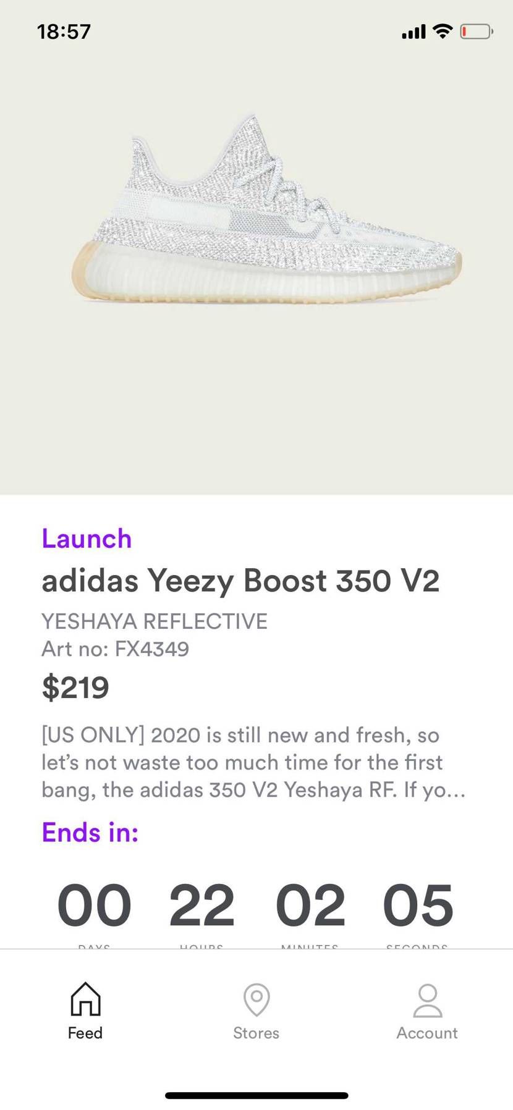
Task: Tap the Wi-Fi status icon
Action: tap(443, 31)
